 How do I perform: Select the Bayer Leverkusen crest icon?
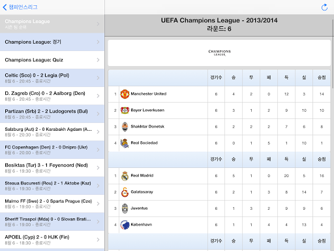[x=125, y=110]
